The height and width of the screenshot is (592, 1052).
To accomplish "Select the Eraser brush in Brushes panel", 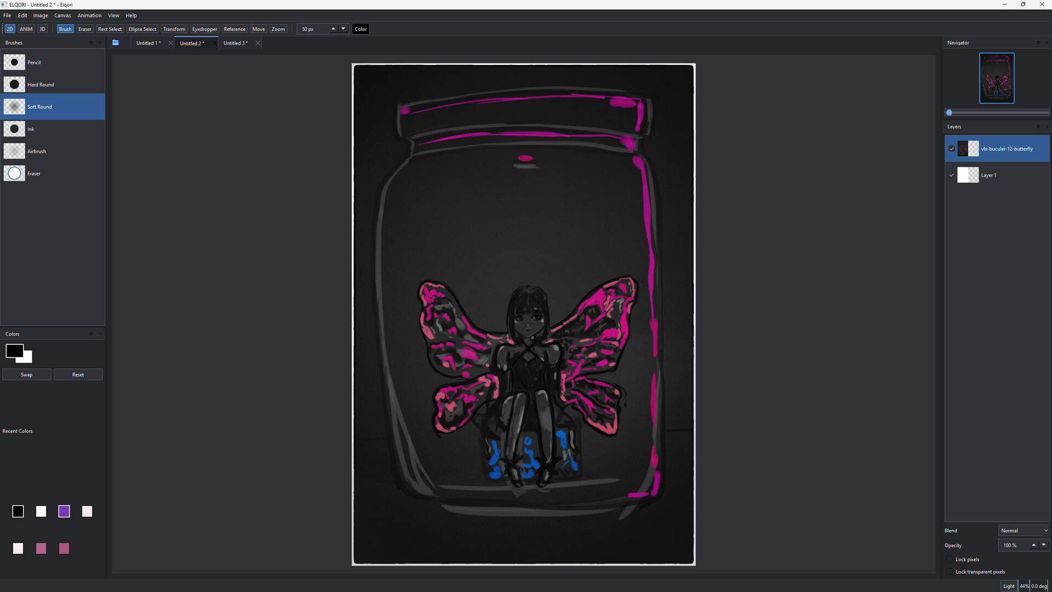I will coord(53,174).
